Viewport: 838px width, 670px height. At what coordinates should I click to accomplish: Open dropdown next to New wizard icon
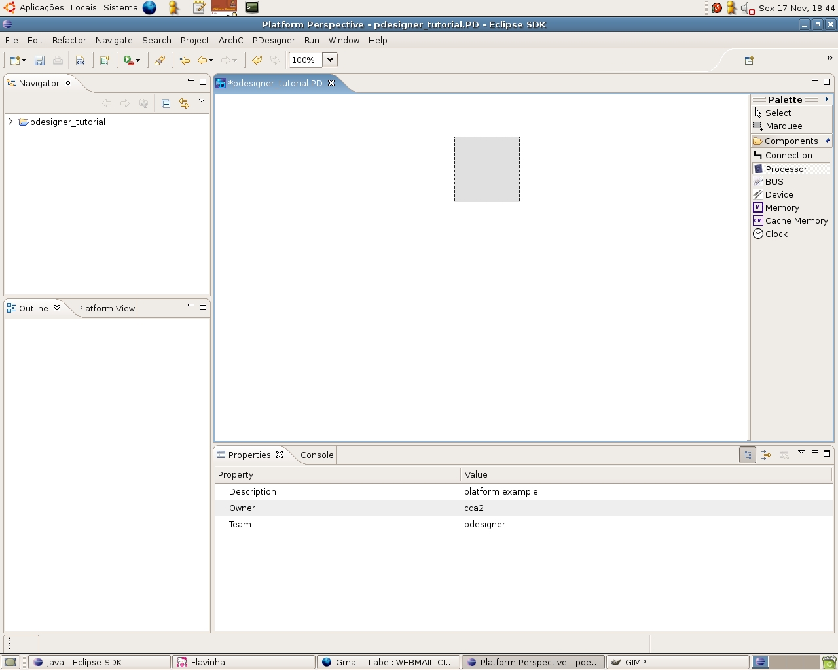(24, 60)
